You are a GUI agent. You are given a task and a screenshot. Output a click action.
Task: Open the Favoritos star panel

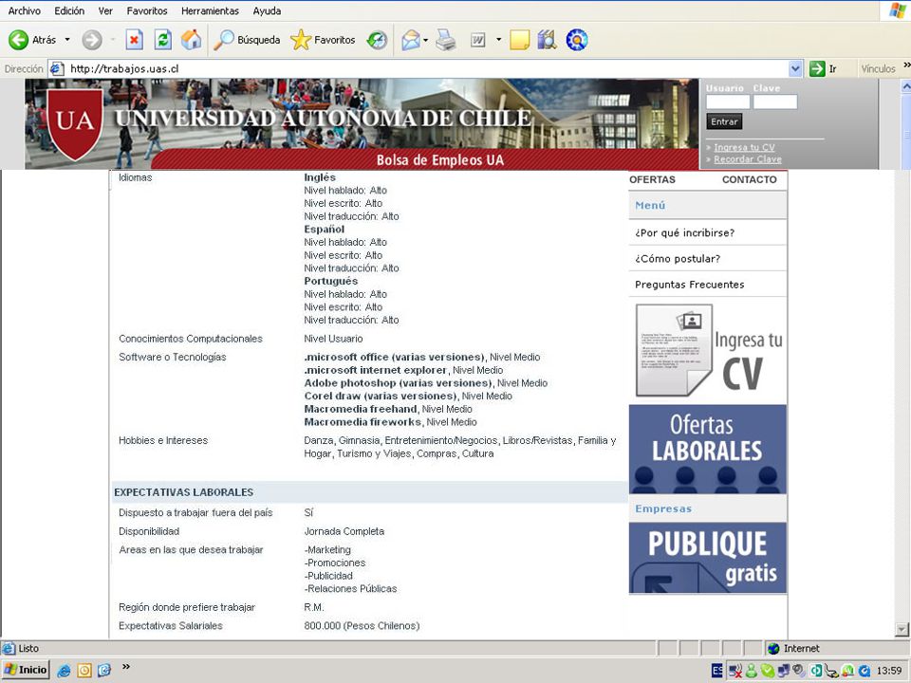coord(323,40)
